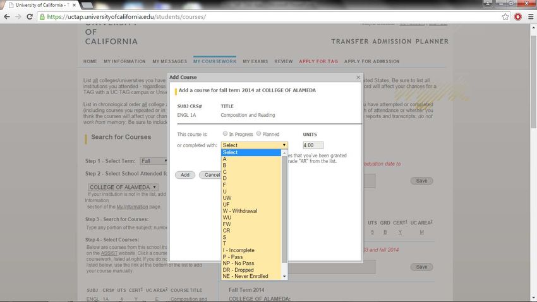Click the units input field
The height and width of the screenshot is (302, 537).
coord(313,145)
